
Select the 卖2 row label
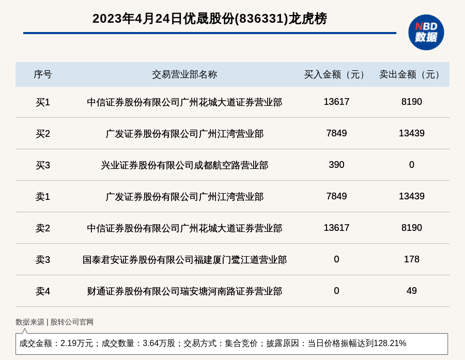[x=43, y=228]
